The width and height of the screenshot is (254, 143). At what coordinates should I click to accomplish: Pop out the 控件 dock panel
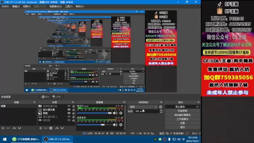[198, 102]
